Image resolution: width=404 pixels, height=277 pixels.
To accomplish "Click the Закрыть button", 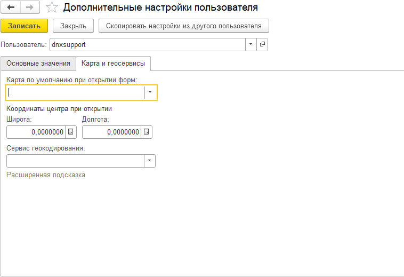I will 73,26.
